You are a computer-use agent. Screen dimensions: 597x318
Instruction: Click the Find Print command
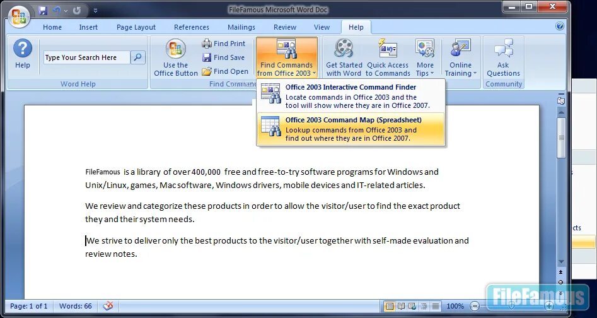coord(224,44)
